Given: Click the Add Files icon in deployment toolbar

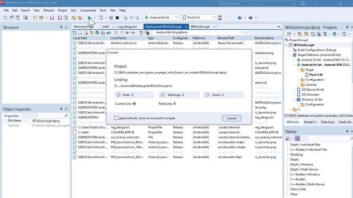Looking at the screenshot, I should click(80, 33).
